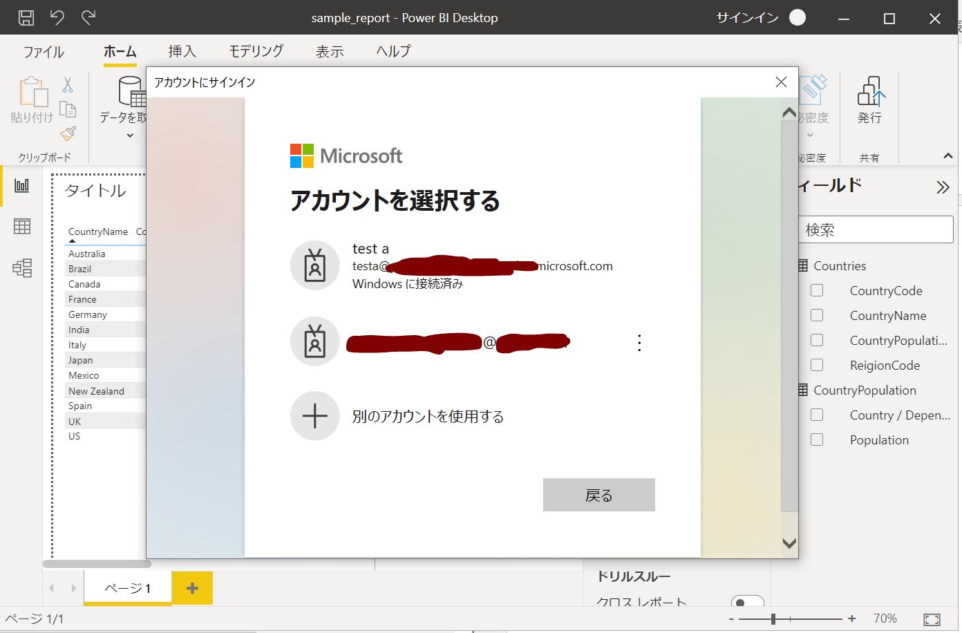
Task: Open the Get Data dropdown arrow
Action: click(130, 135)
